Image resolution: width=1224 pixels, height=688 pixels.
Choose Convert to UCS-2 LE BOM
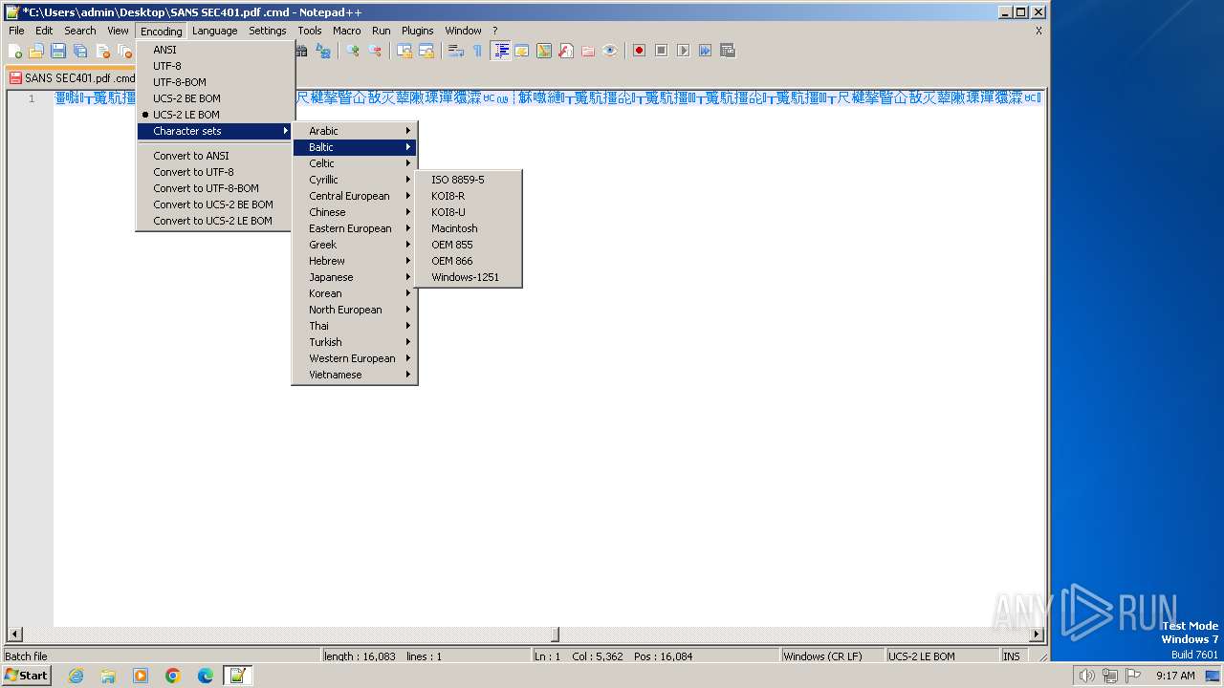coord(215,221)
